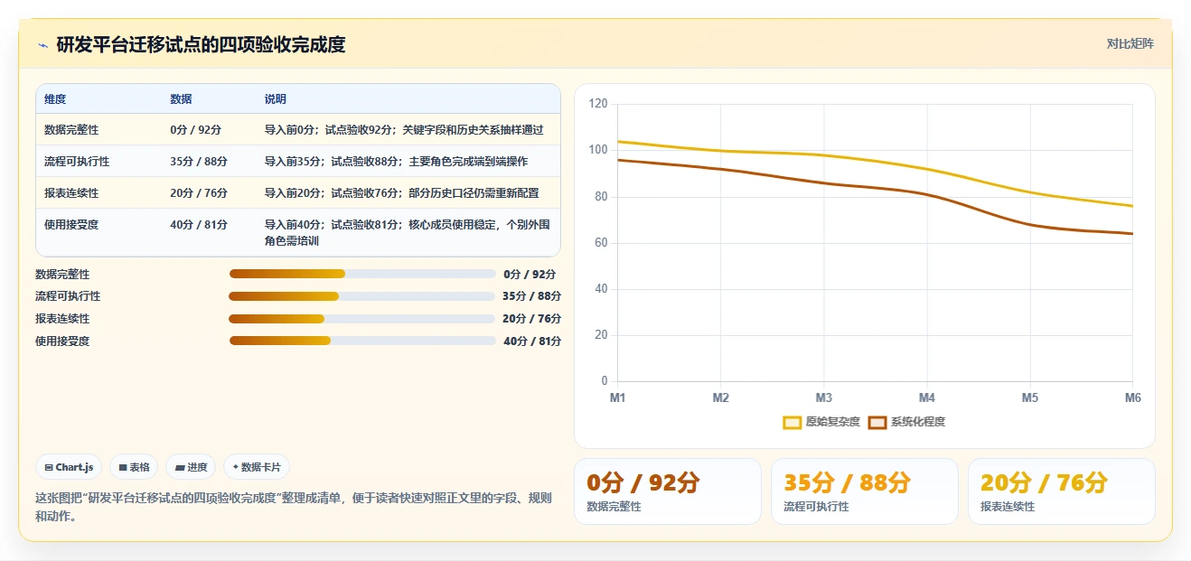This screenshot has height=561, width=1191.
Task: Click the caption paragraph beginning 这张图把
Action: point(294,508)
